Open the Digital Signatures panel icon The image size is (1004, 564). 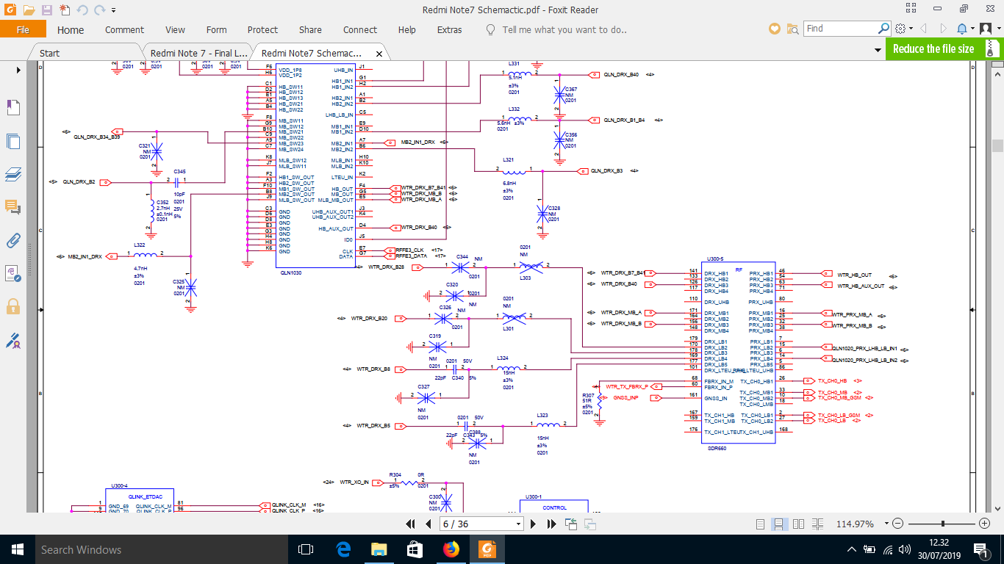point(12,275)
